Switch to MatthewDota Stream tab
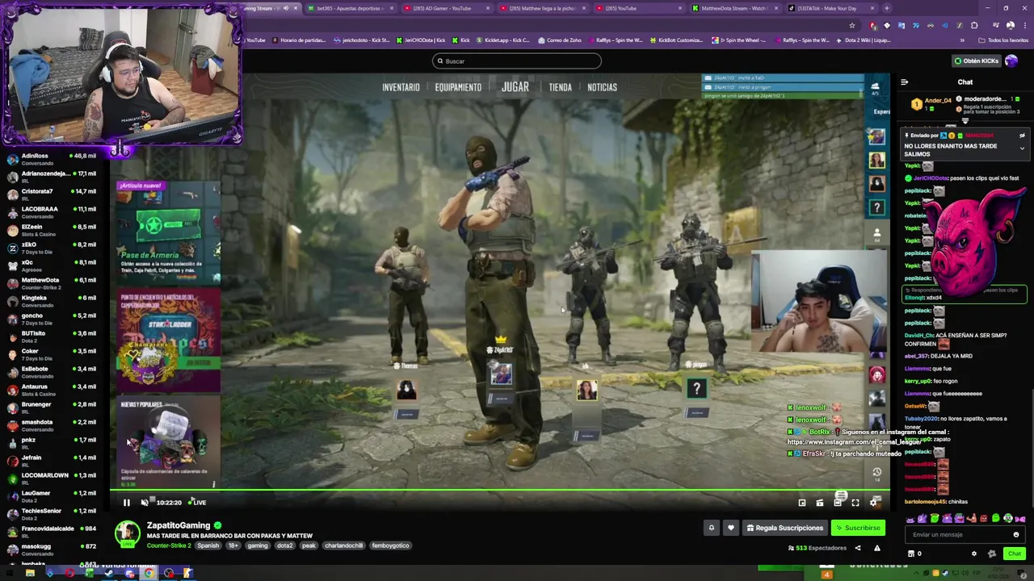Viewport: 1034px width, 581px height. coord(734,8)
